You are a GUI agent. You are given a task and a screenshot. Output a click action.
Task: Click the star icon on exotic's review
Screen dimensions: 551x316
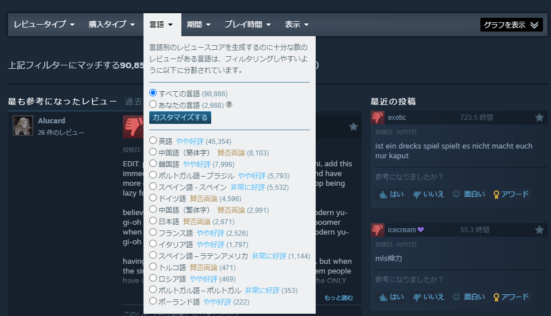click(539, 118)
